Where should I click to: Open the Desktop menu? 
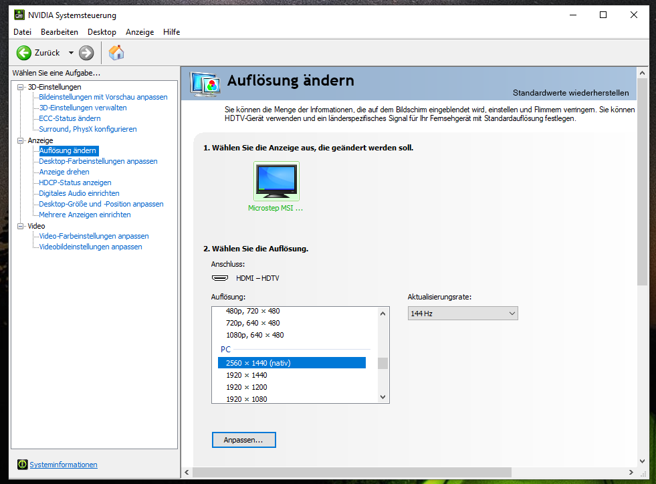[x=102, y=32]
